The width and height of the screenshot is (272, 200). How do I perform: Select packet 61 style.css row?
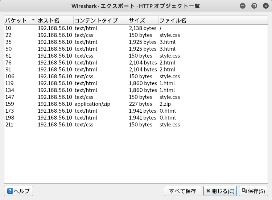coord(136,56)
